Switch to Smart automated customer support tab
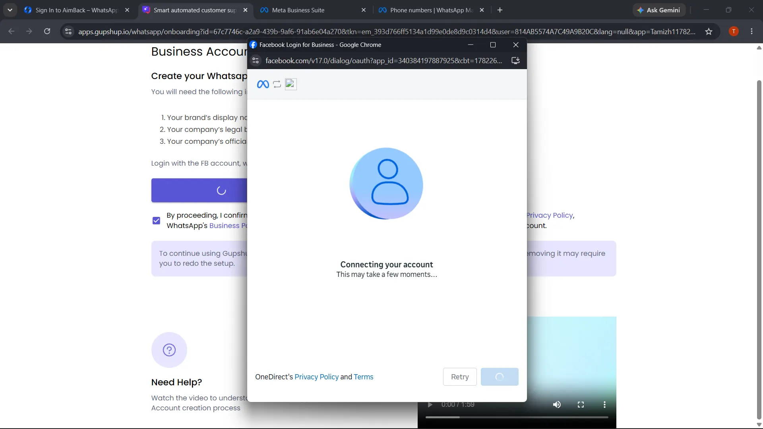 pos(196,10)
